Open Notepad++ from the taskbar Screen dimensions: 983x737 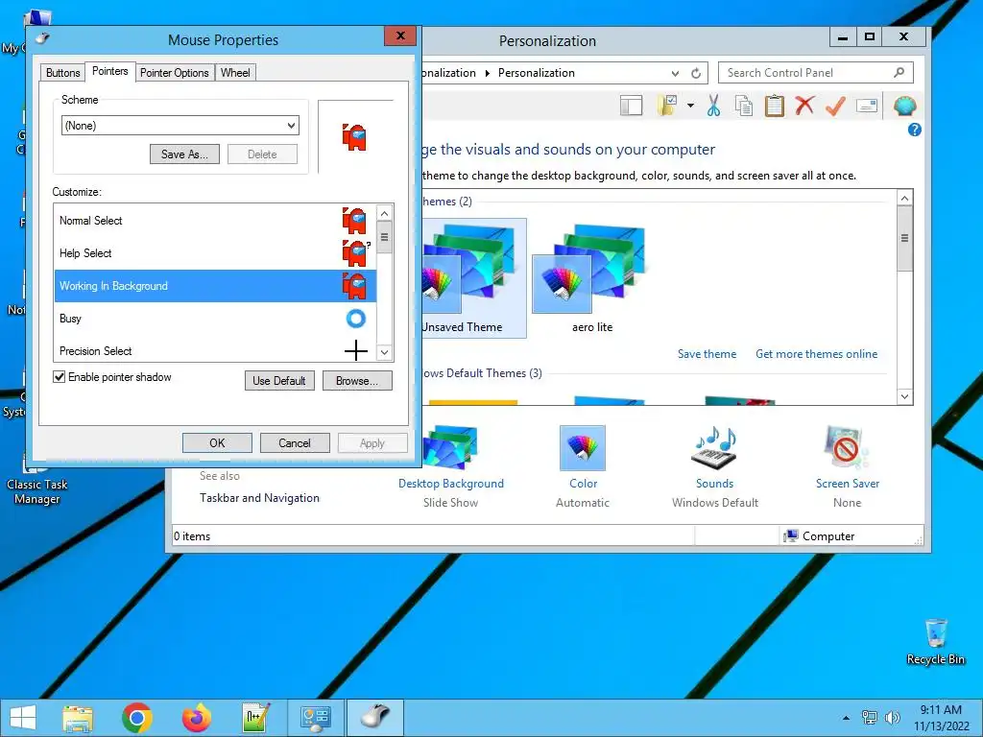255,718
